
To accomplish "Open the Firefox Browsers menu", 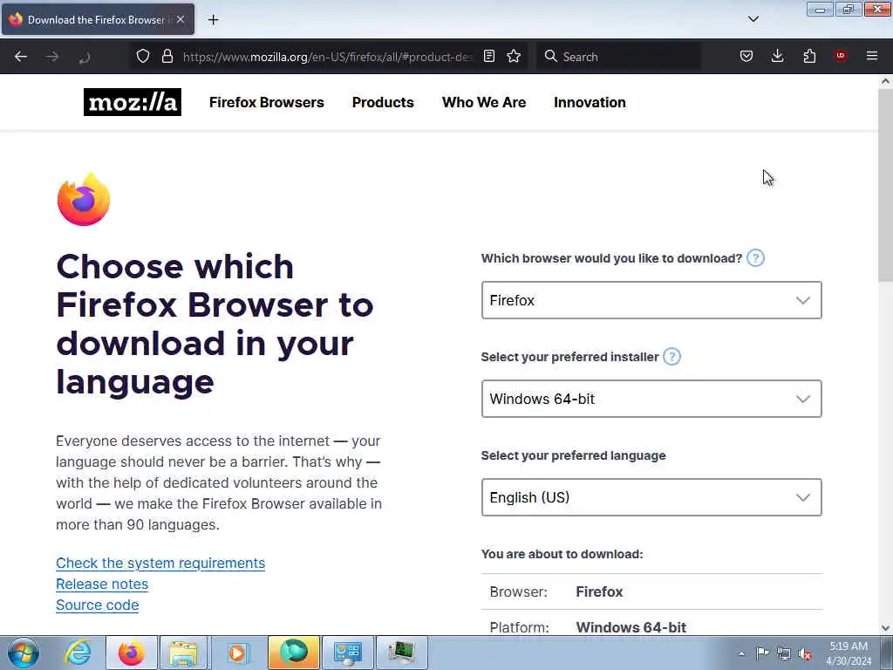I will (267, 103).
